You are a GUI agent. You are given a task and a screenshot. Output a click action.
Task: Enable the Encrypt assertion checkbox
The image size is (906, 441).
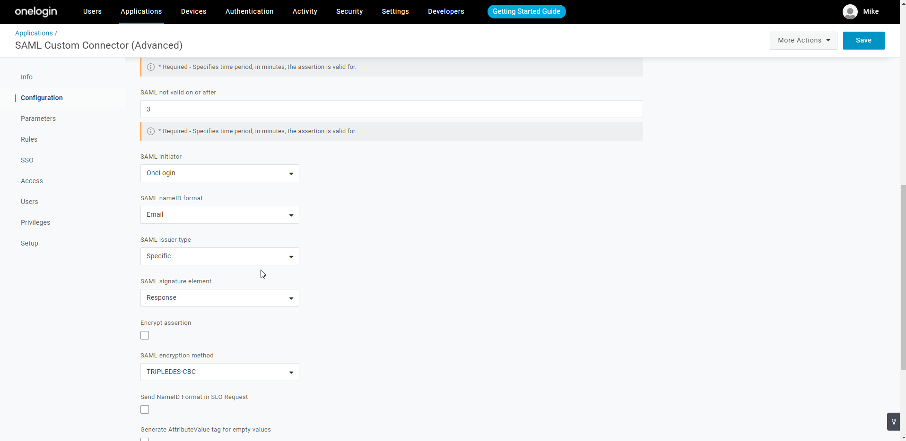click(145, 335)
